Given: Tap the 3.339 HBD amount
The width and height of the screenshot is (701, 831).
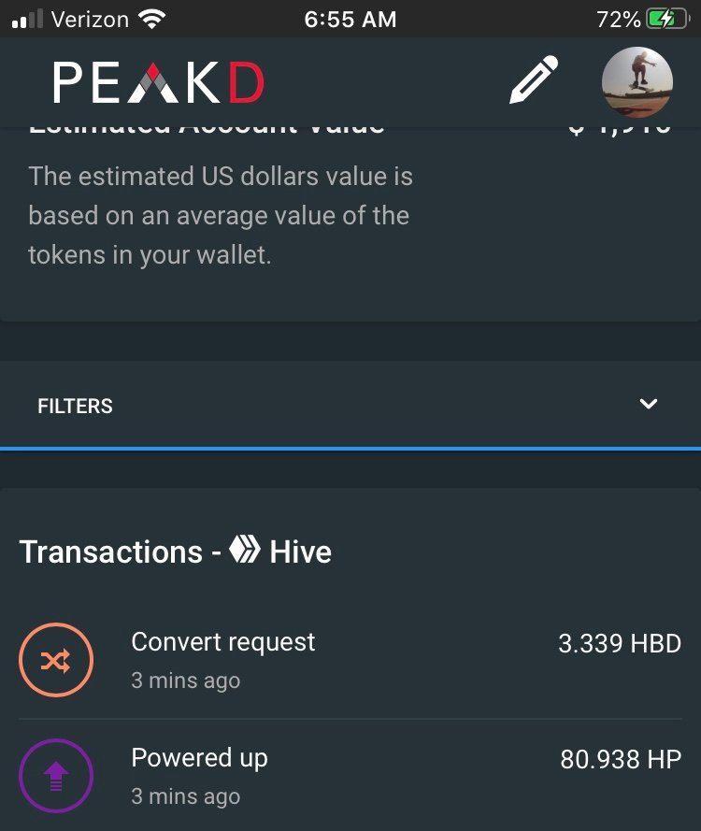Looking at the screenshot, I should (620, 643).
